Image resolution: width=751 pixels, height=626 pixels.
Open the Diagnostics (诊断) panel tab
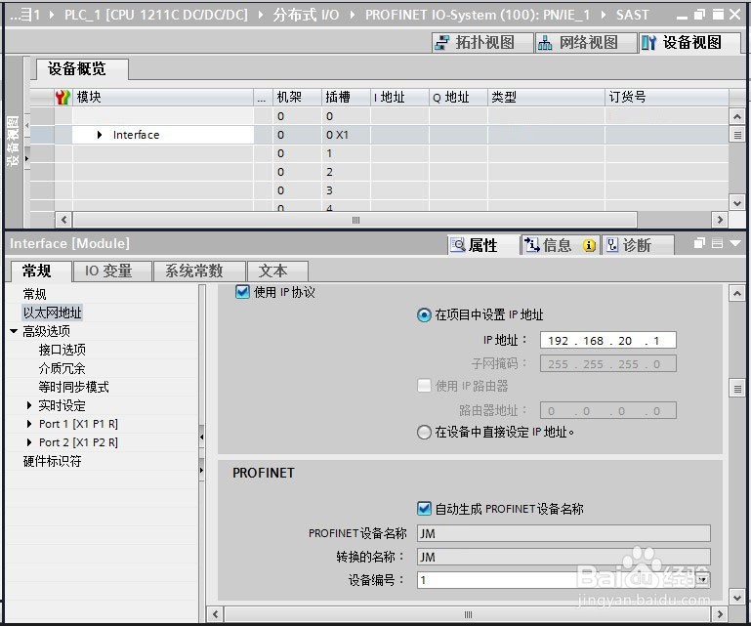638,245
